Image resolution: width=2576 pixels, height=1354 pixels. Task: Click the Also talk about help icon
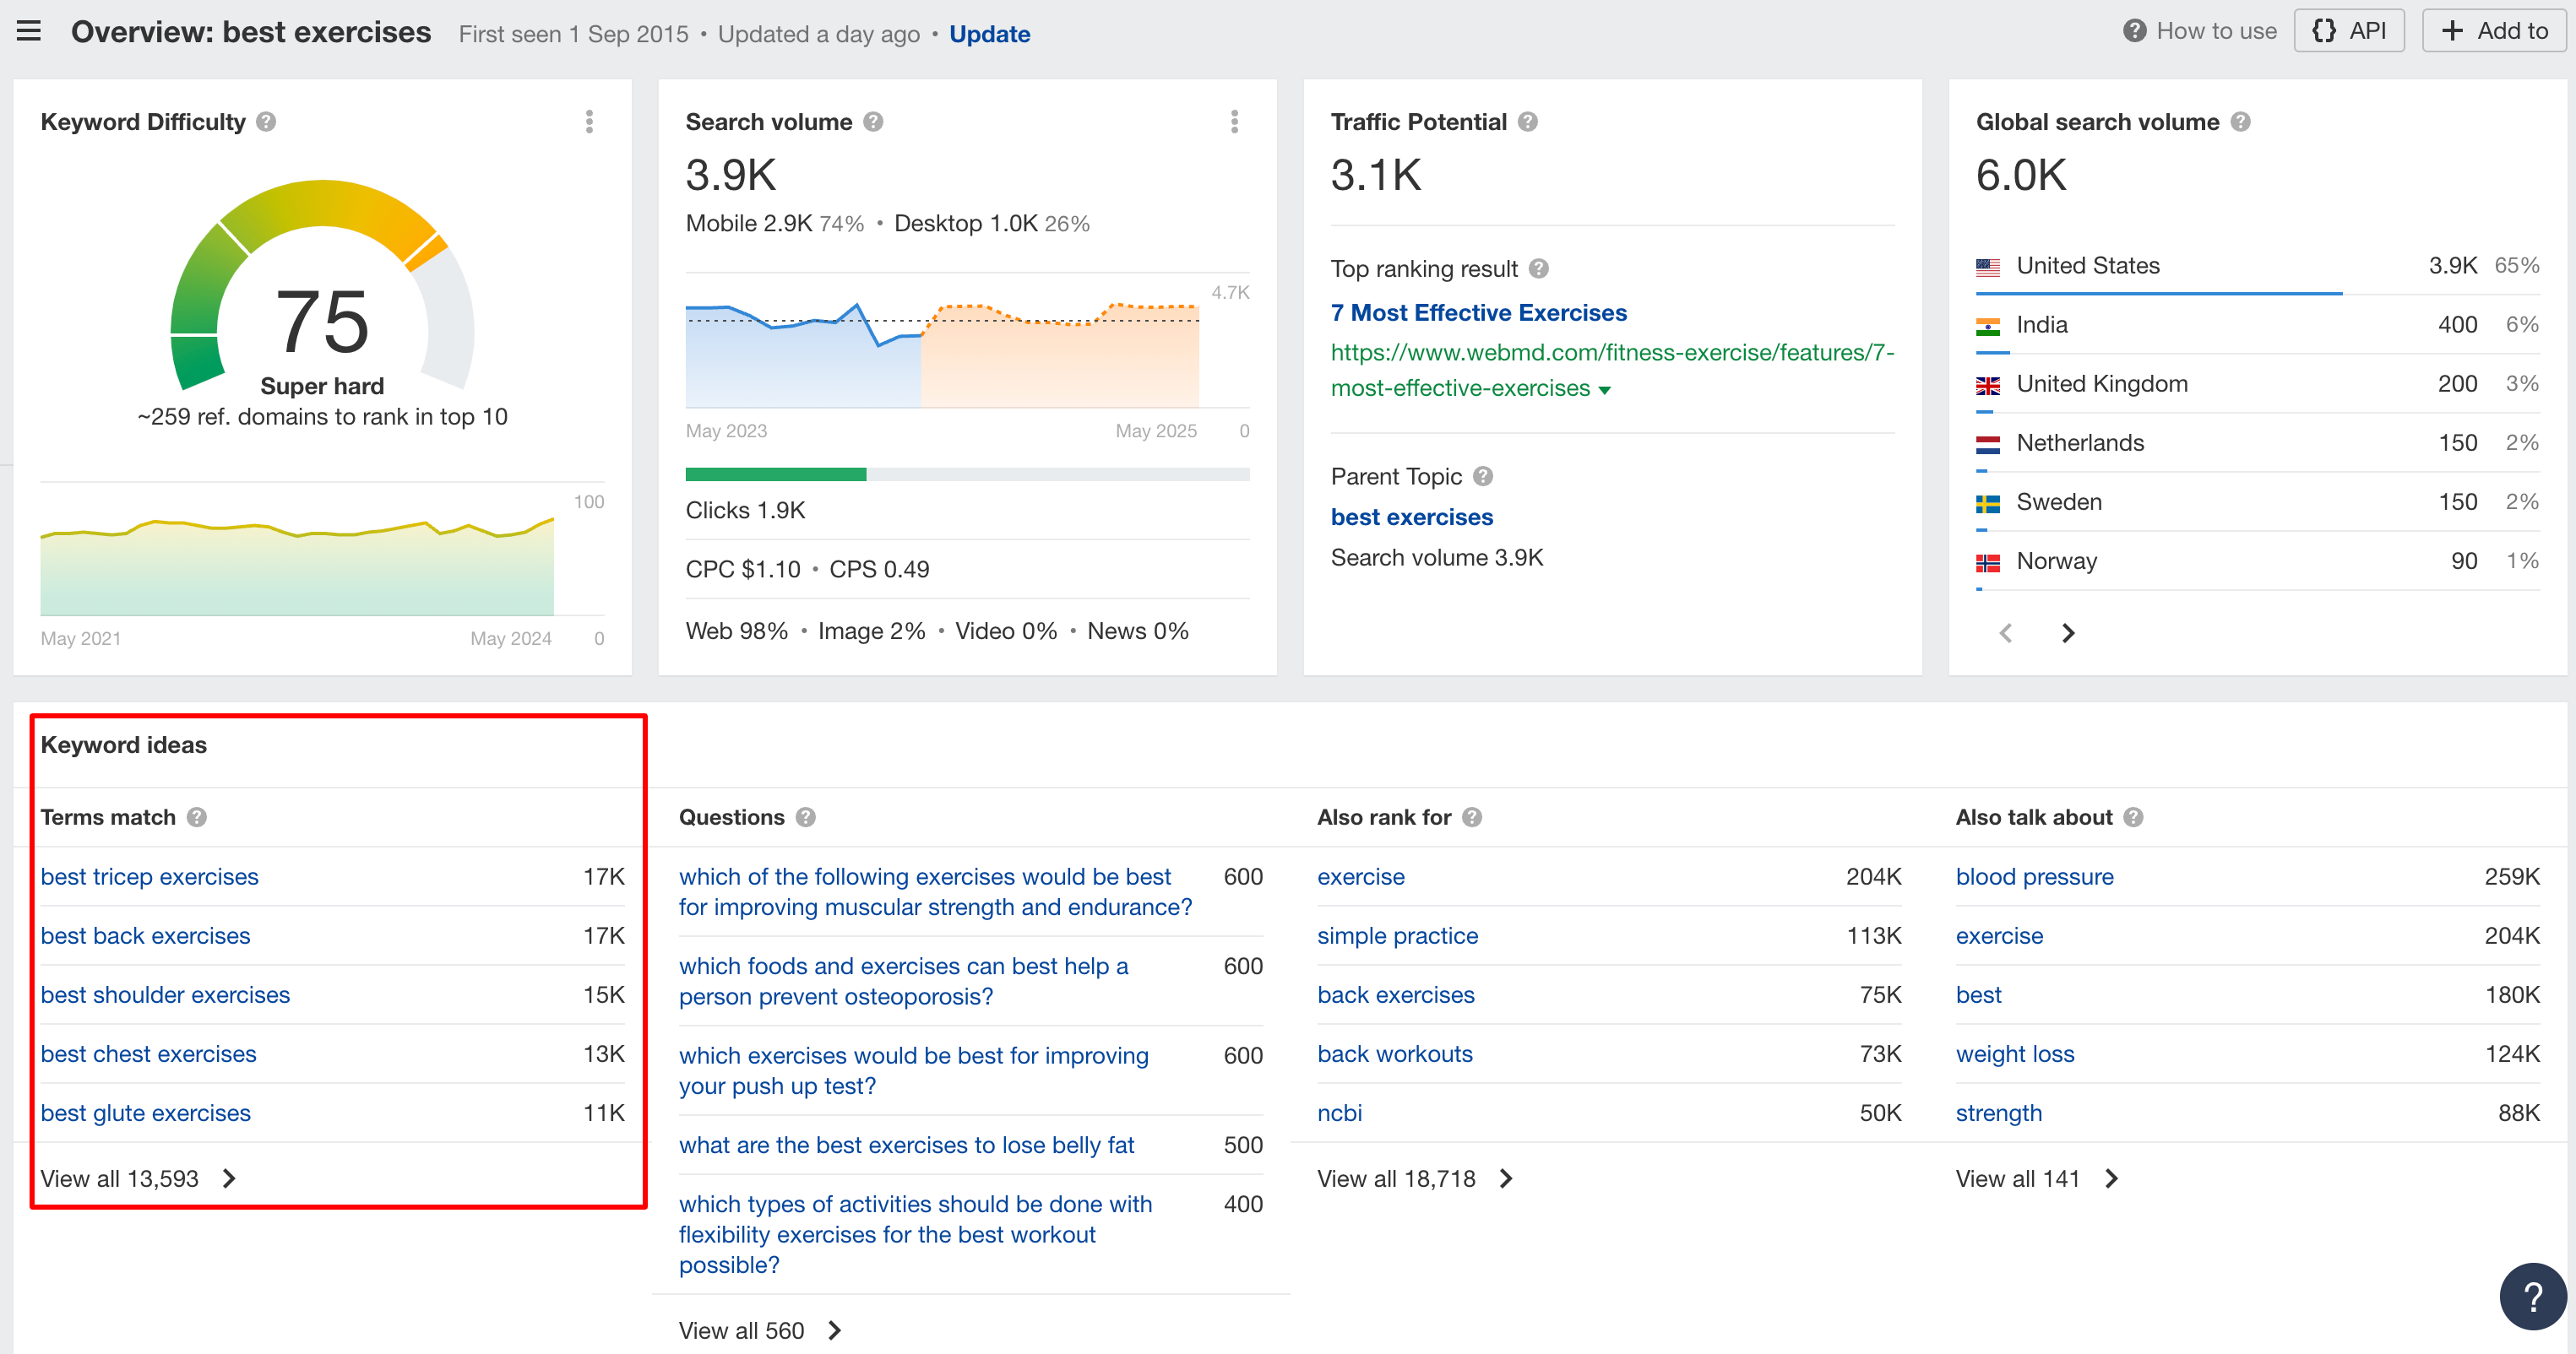(x=2133, y=817)
